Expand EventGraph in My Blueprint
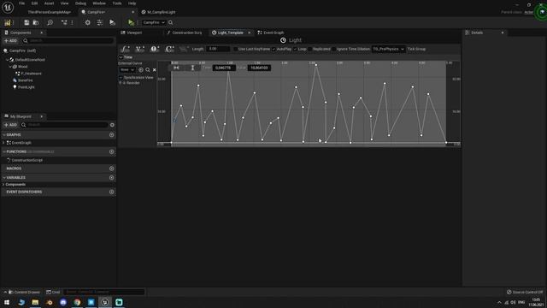The width and height of the screenshot is (547, 308). [3, 143]
